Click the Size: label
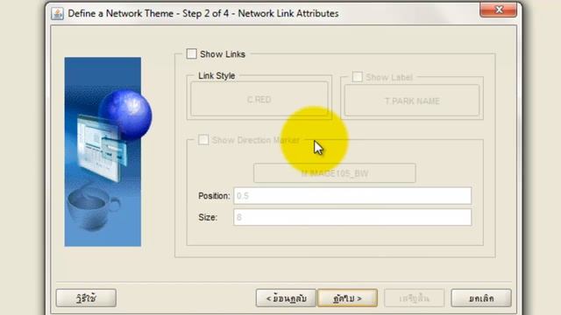Image resolution: width=561 pixels, height=315 pixels. click(208, 218)
